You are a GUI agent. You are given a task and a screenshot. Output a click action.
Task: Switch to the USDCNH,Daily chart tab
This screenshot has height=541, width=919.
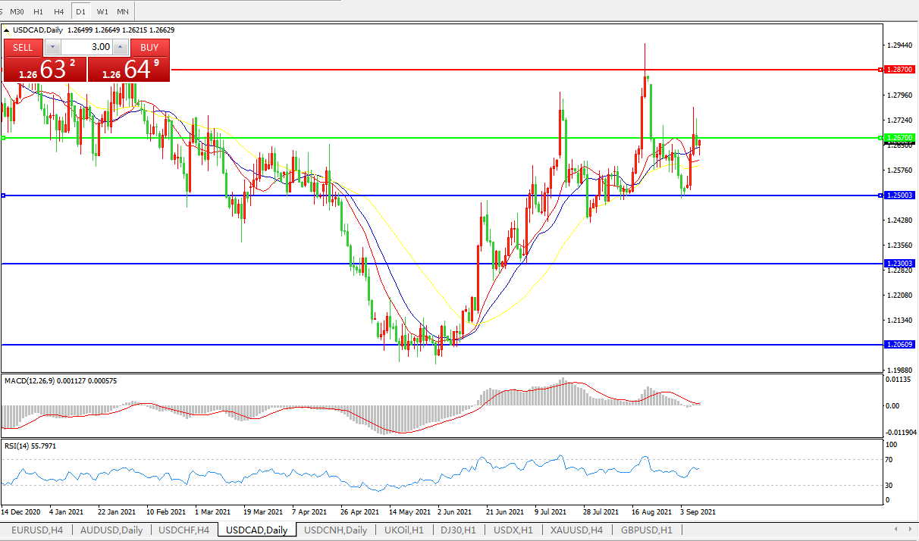tap(335, 530)
